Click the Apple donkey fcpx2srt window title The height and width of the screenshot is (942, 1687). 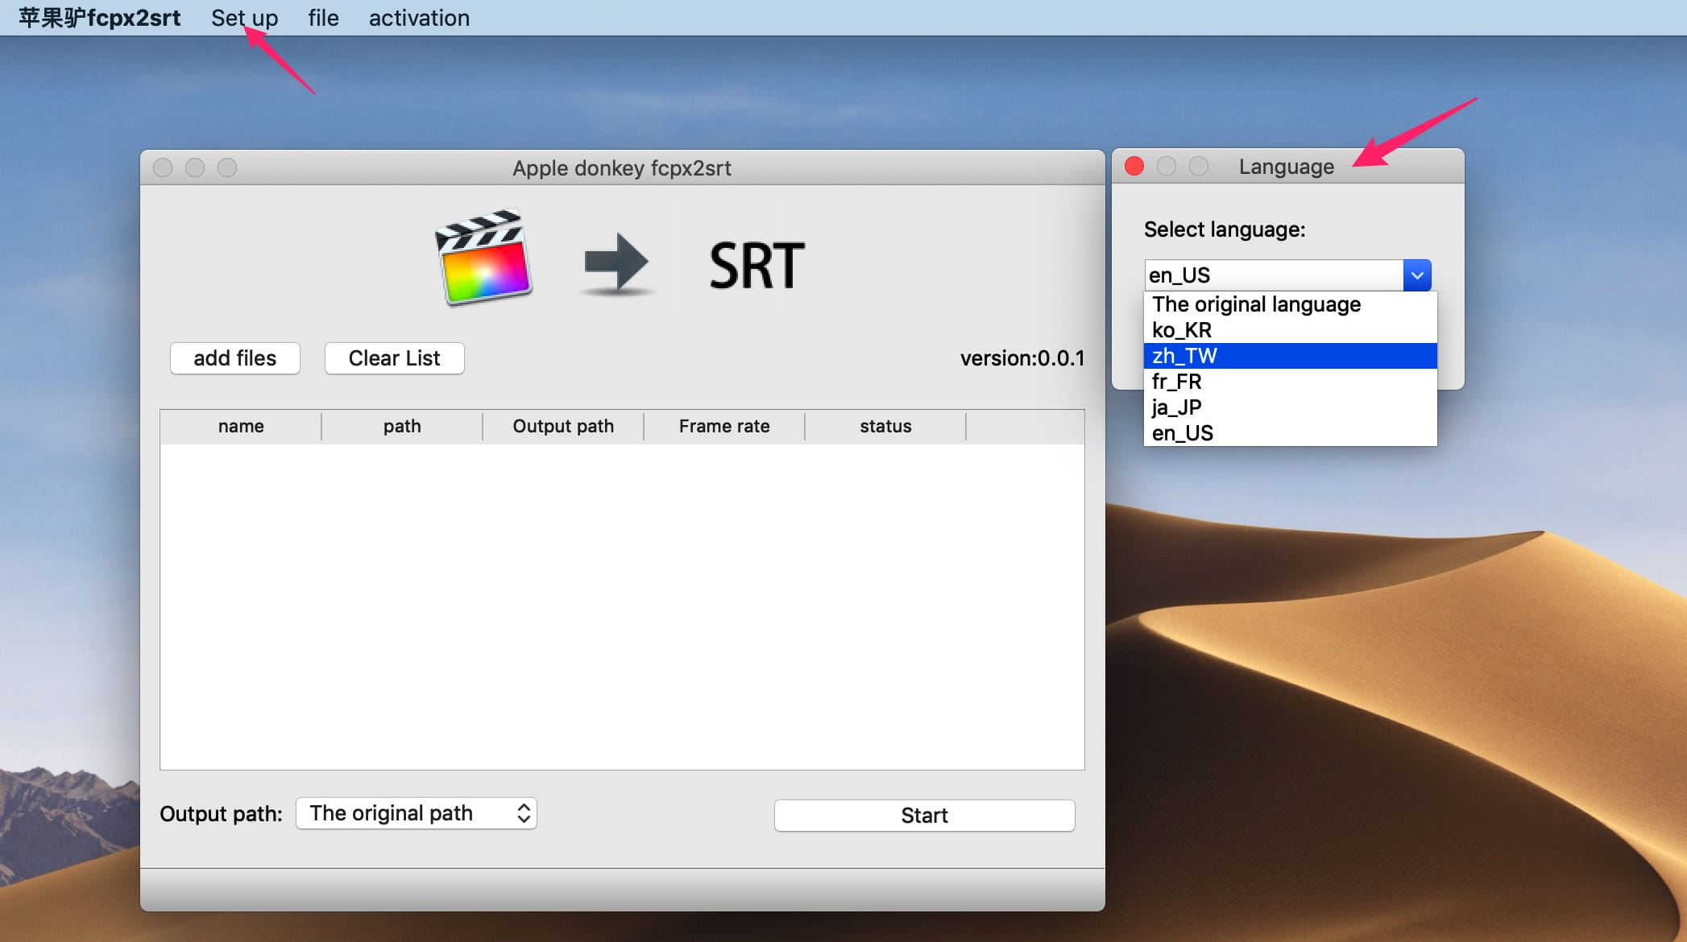pos(622,168)
